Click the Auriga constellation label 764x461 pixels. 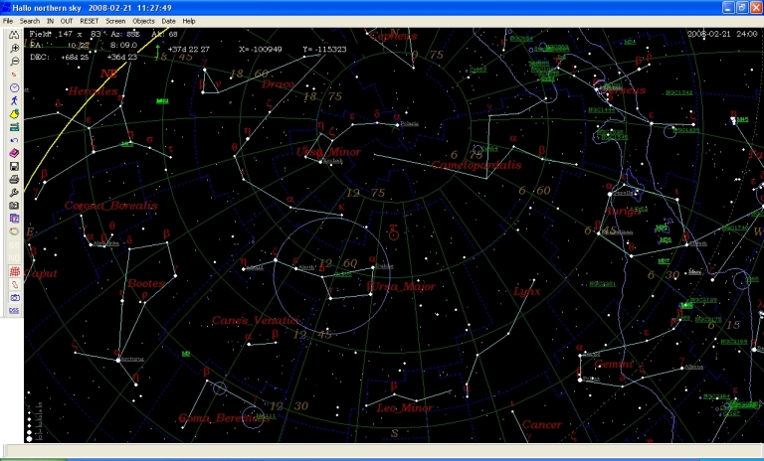click(623, 212)
